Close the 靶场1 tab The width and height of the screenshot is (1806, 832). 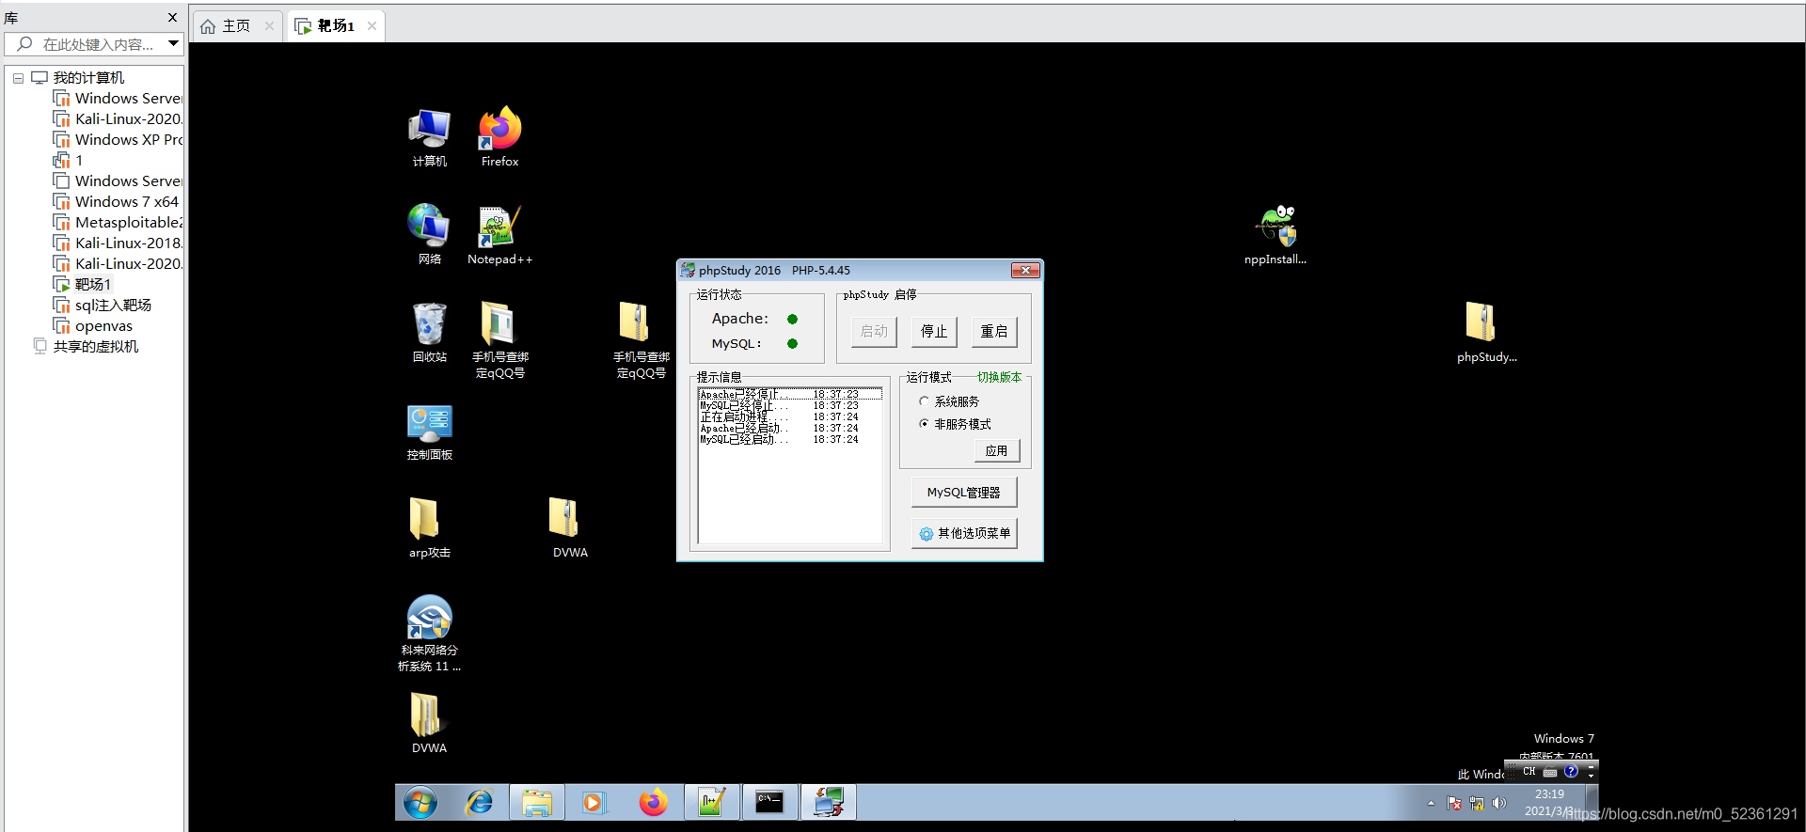tap(372, 25)
